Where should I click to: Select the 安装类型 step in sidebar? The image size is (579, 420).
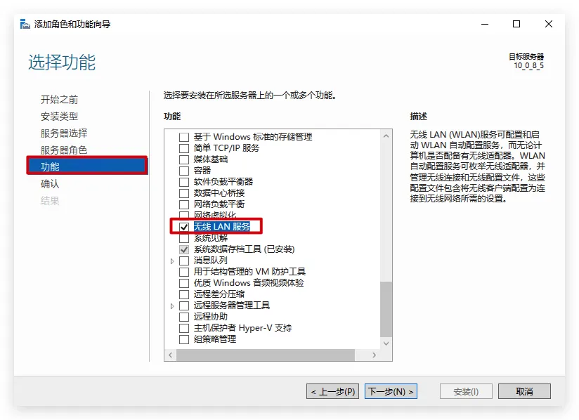pos(60,117)
